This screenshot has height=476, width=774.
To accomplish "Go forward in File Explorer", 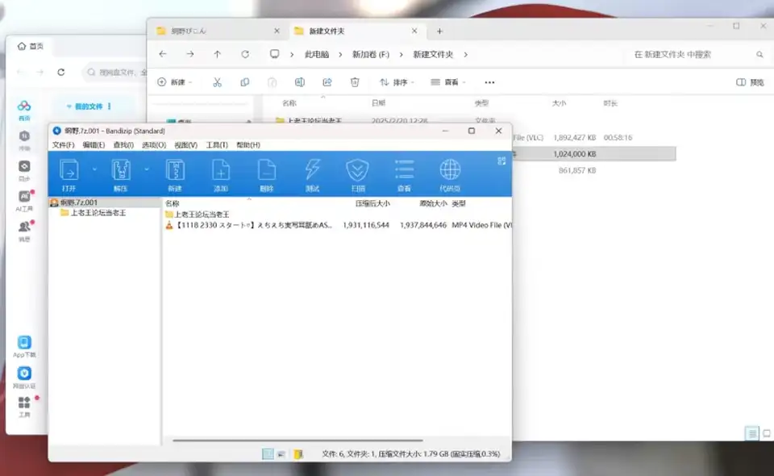I will pos(190,54).
